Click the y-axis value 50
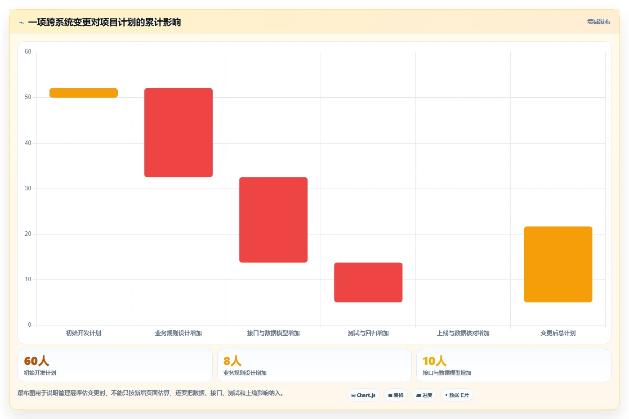 coord(28,97)
